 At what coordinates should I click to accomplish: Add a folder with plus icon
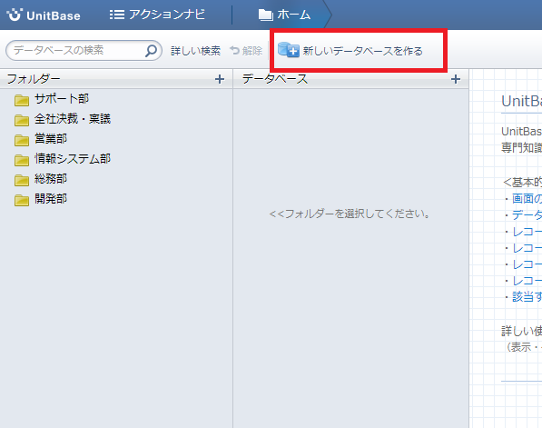pyautogui.click(x=220, y=79)
